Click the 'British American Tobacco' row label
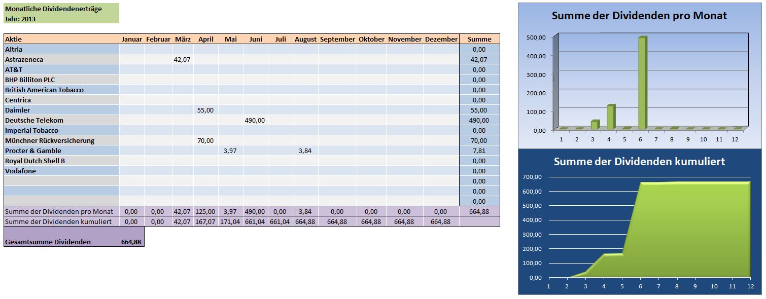Image resolution: width=766 pixels, height=299 pixels. pyautogui.click(x=61, y=90)
